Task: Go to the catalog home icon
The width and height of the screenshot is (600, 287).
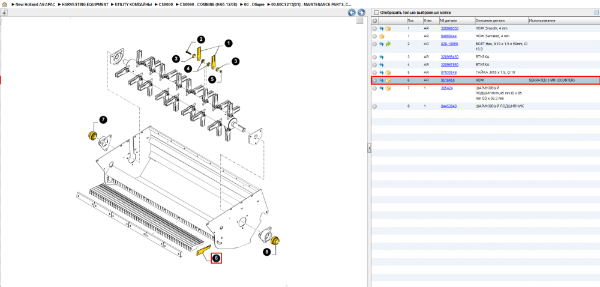Action: [4, 4]
